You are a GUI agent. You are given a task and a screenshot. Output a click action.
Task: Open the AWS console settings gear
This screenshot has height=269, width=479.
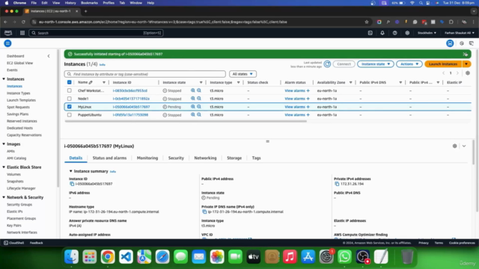(407, 33)
